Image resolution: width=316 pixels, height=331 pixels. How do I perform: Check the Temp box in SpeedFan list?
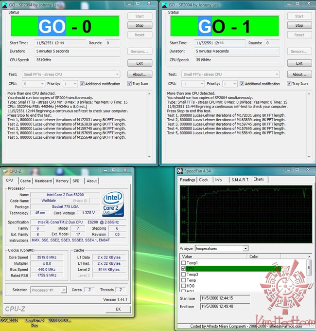tap(183, 280)
